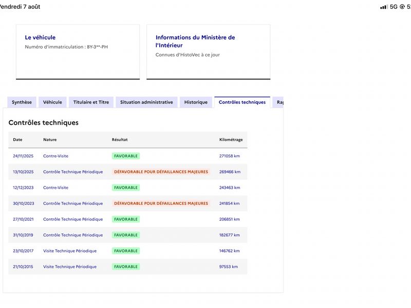The height and width of the screenshot is (308, 411).
Task: Click Informations du Ministère de l'Intérieur card
Action: point(209,52)
